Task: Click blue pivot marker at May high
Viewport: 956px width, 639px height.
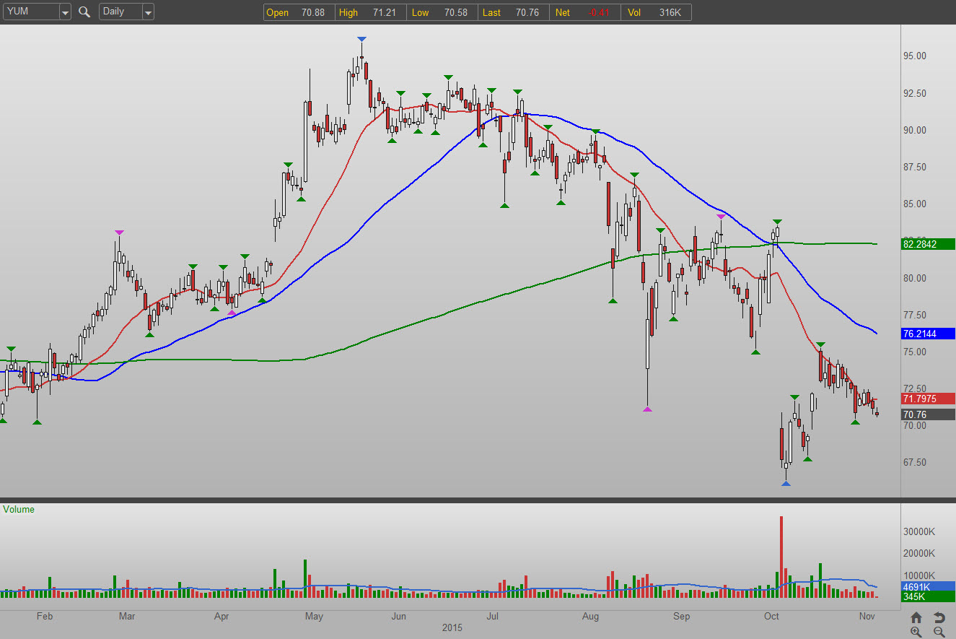Action: [x=361, y=39]
